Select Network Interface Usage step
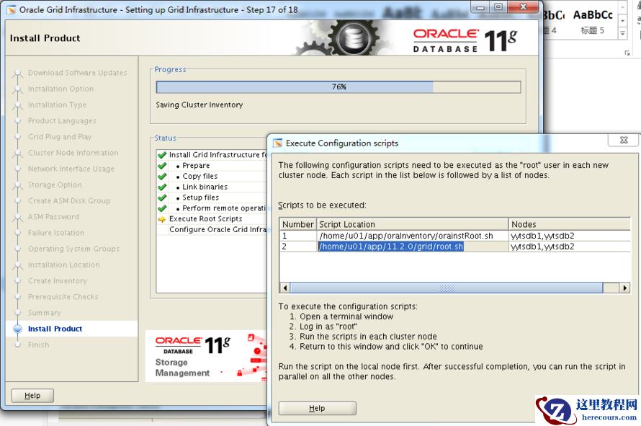This screenshot has height=426, width=641. 71,169
